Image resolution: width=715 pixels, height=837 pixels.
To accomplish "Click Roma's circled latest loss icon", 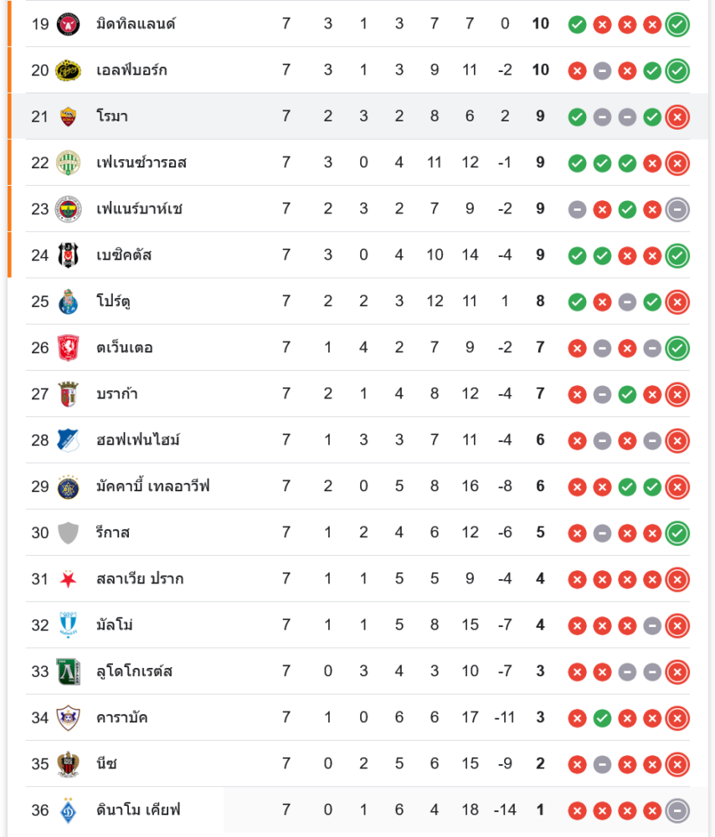I will click(x=677, y=116).
